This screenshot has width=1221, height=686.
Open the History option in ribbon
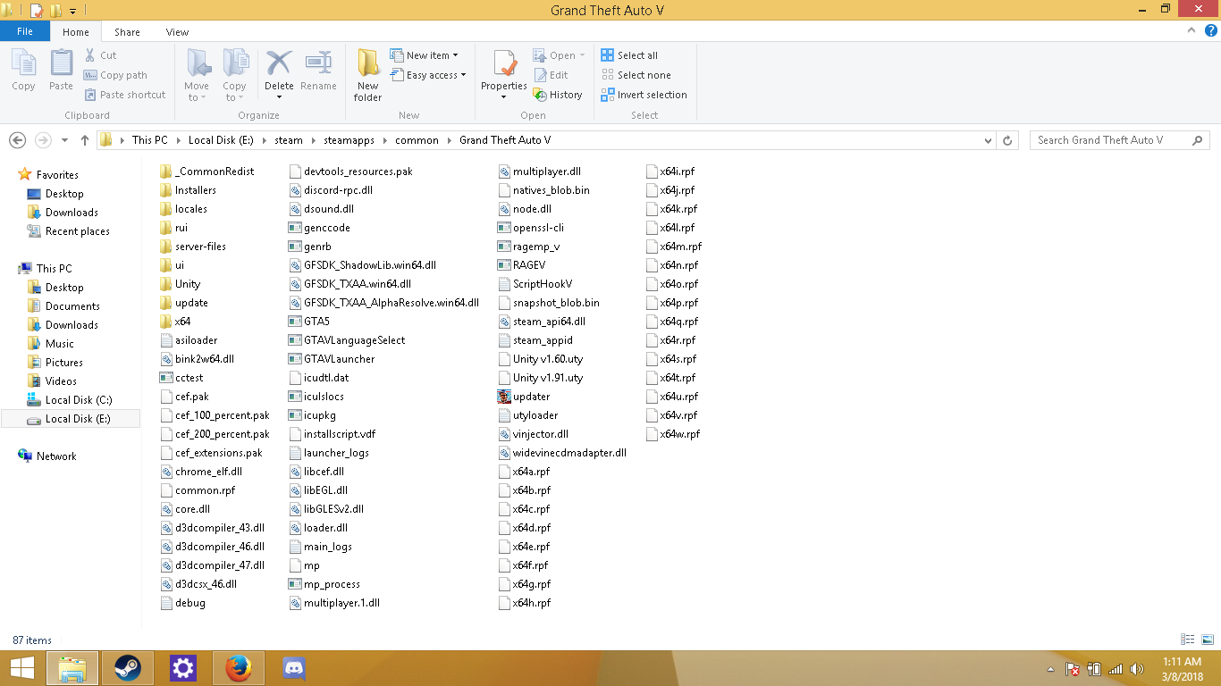pos(558,95)
